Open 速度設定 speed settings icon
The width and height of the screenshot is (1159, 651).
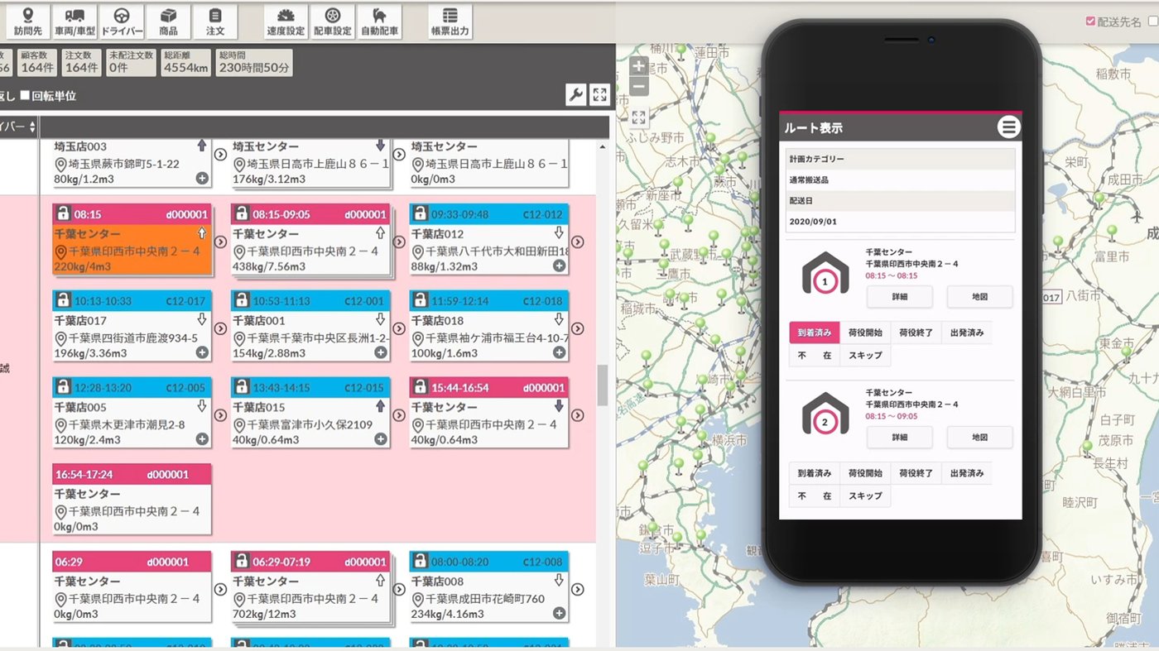[286, 22]
